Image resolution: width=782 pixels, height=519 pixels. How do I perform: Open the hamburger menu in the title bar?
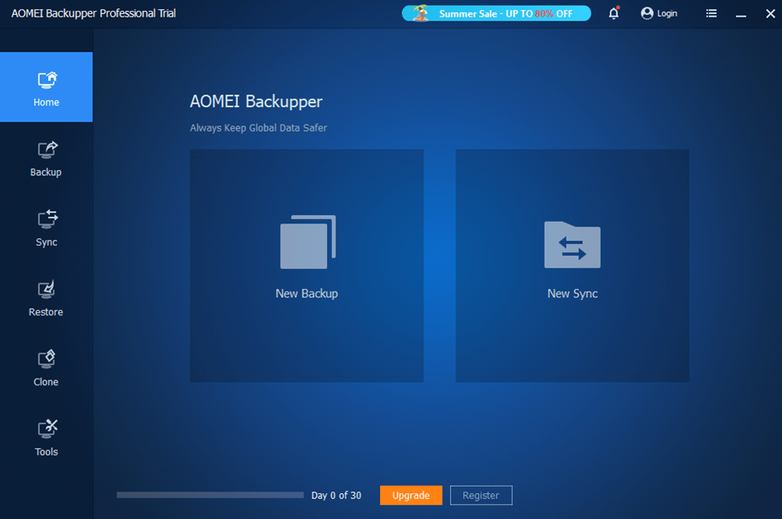click(711, 13)
